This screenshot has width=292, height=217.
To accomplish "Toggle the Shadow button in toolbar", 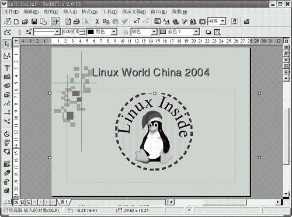I will pyautogui.click(x=208, y=32).
